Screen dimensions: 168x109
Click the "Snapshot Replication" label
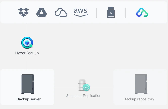point(84,96)
